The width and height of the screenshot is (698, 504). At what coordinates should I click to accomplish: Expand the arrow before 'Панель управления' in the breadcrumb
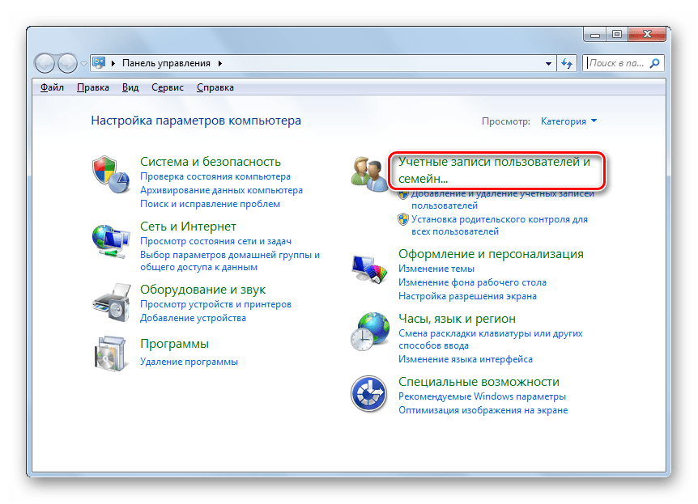click(113, 63)
